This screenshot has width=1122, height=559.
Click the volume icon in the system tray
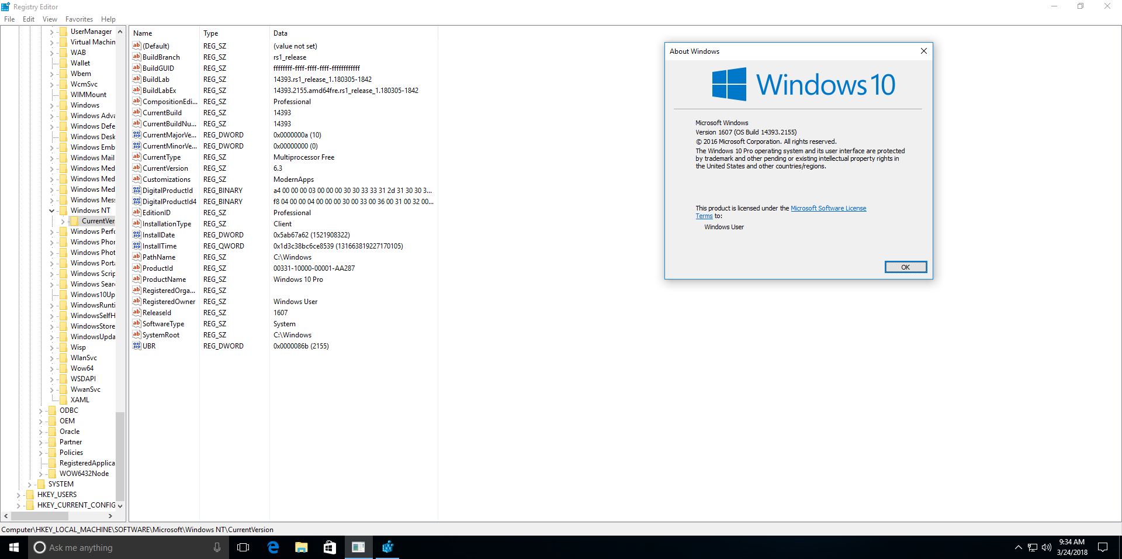pos(1046,547)
